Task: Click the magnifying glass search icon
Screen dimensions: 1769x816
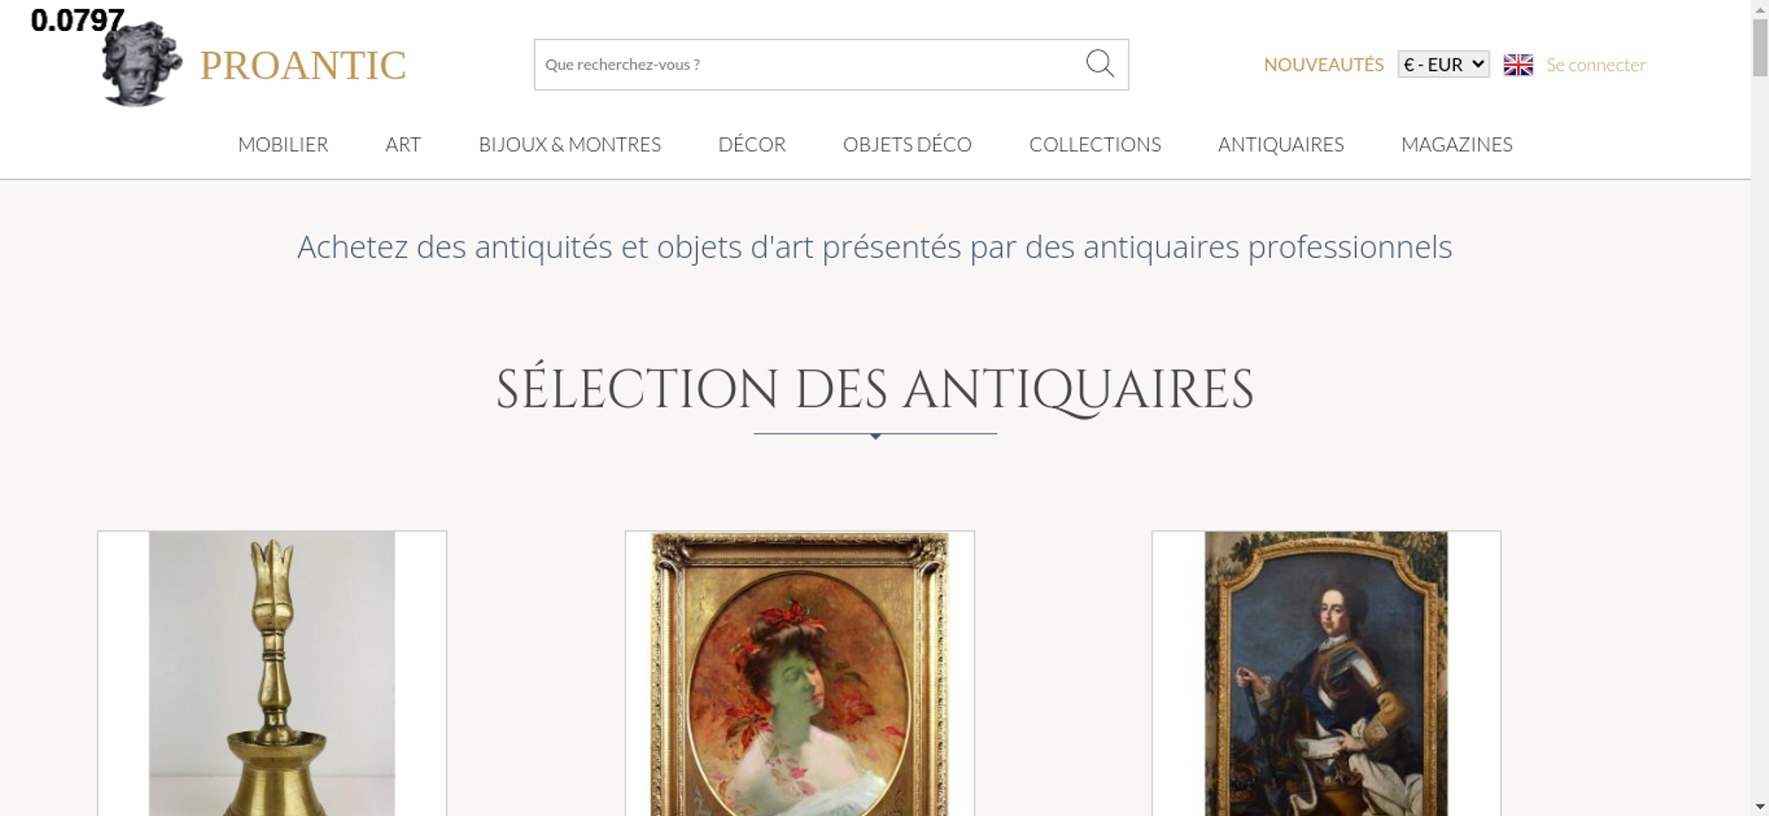Action: click(x=1099, y=64)
